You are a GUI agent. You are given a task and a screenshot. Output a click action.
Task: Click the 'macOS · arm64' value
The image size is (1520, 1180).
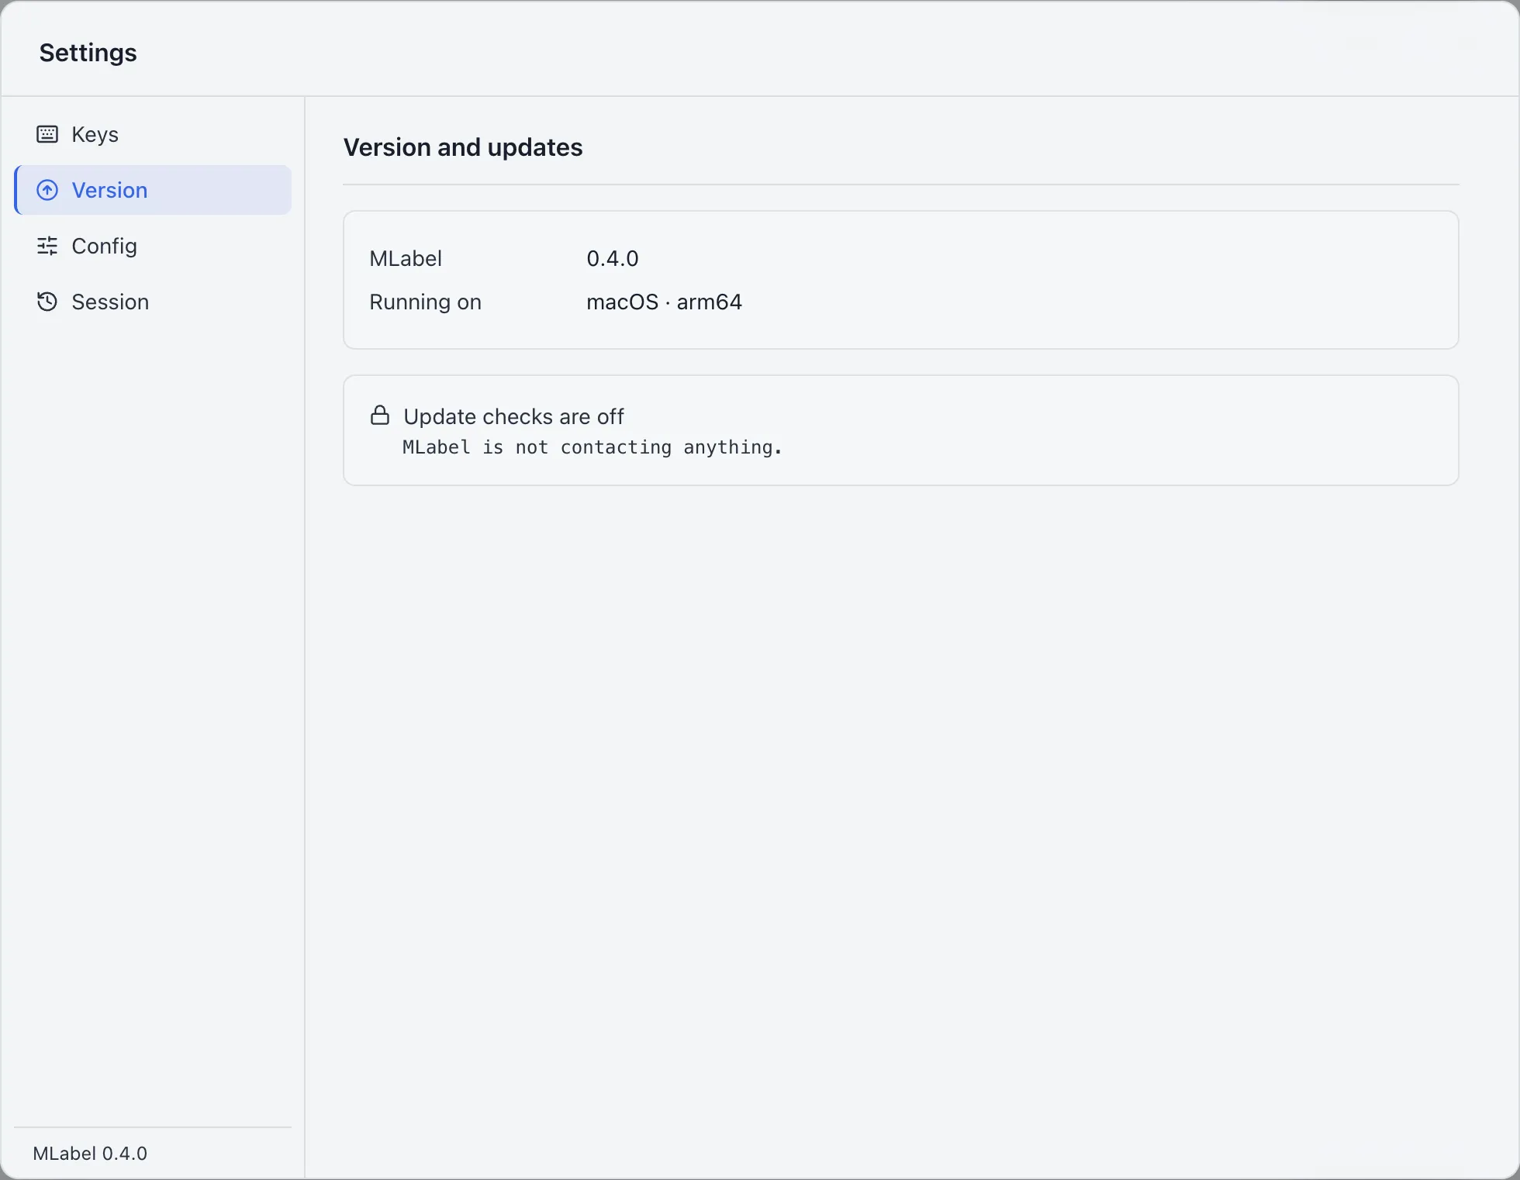pos(665,302)
